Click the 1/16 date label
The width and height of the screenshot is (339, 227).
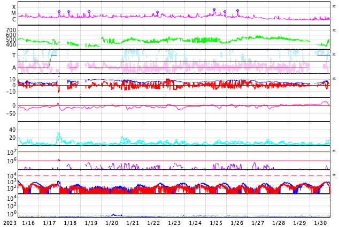[28, 223]
